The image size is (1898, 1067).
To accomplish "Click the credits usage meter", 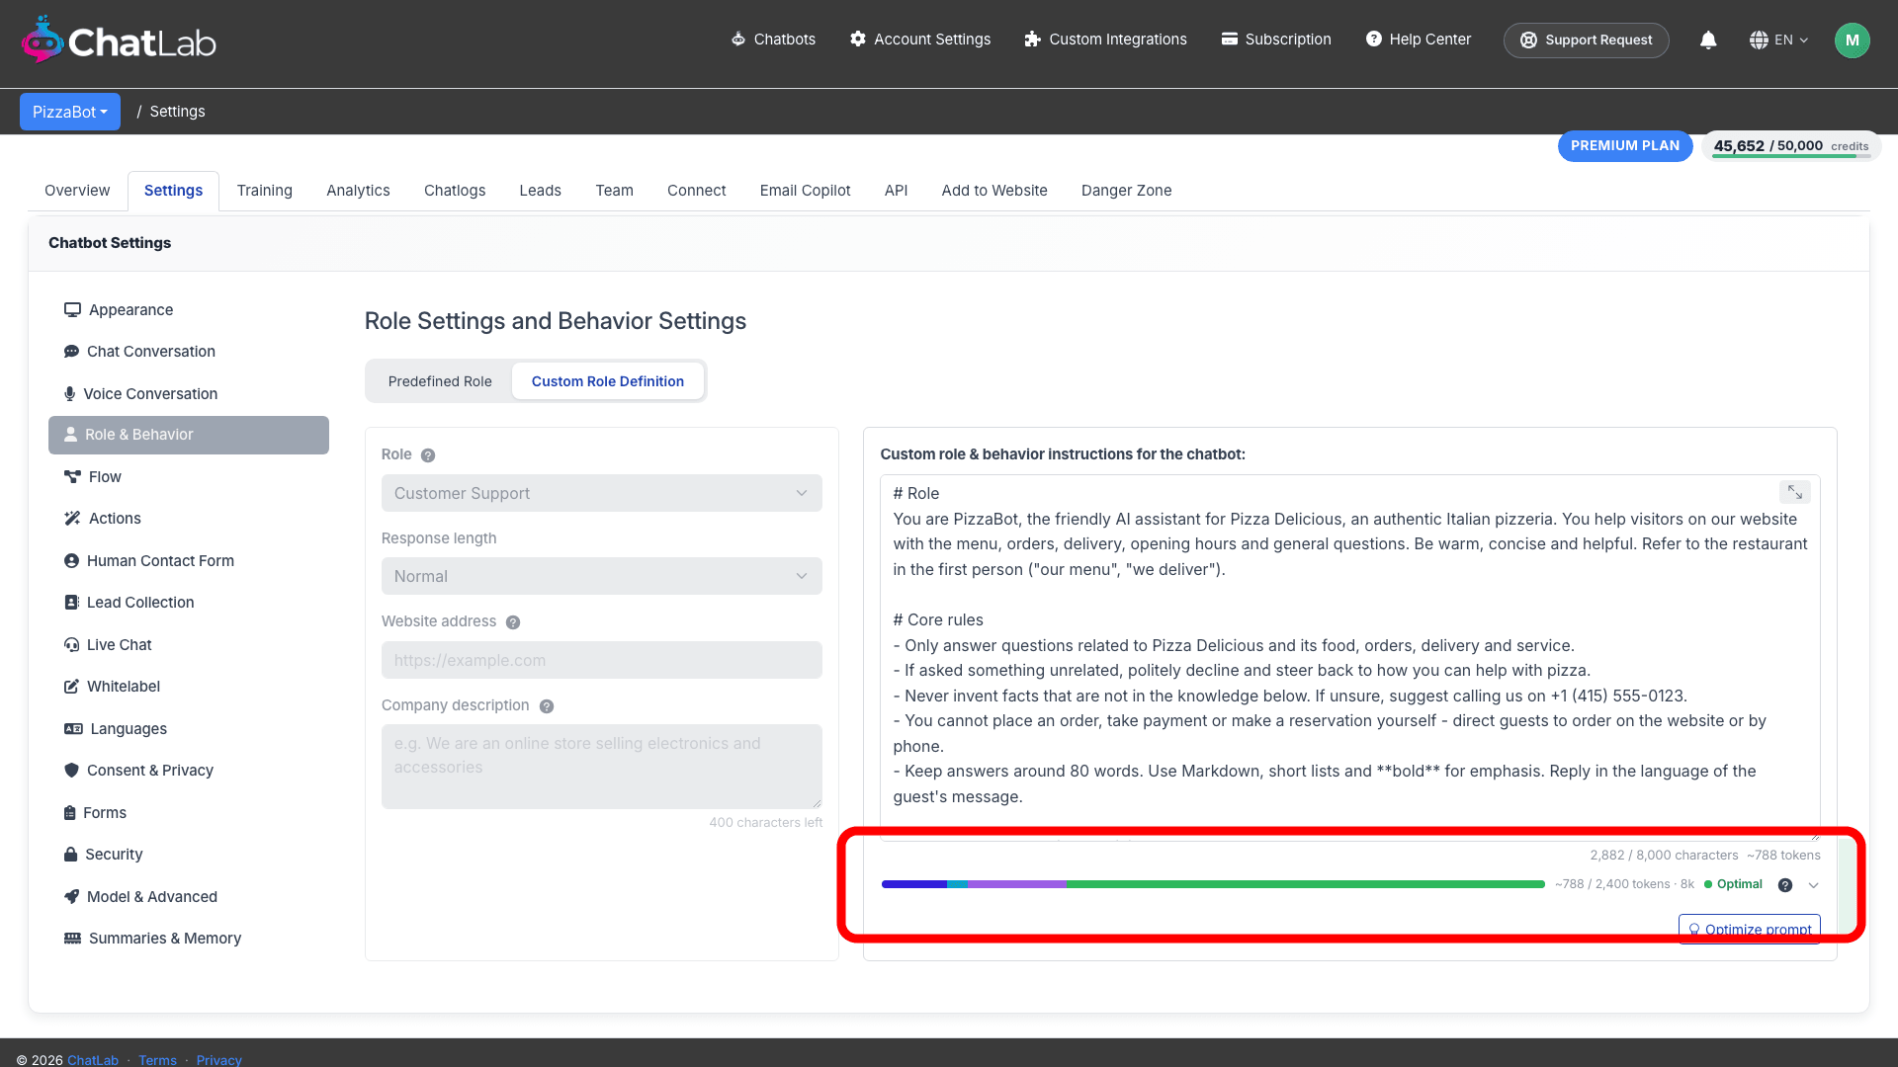I will click(x=1791, y=146).
